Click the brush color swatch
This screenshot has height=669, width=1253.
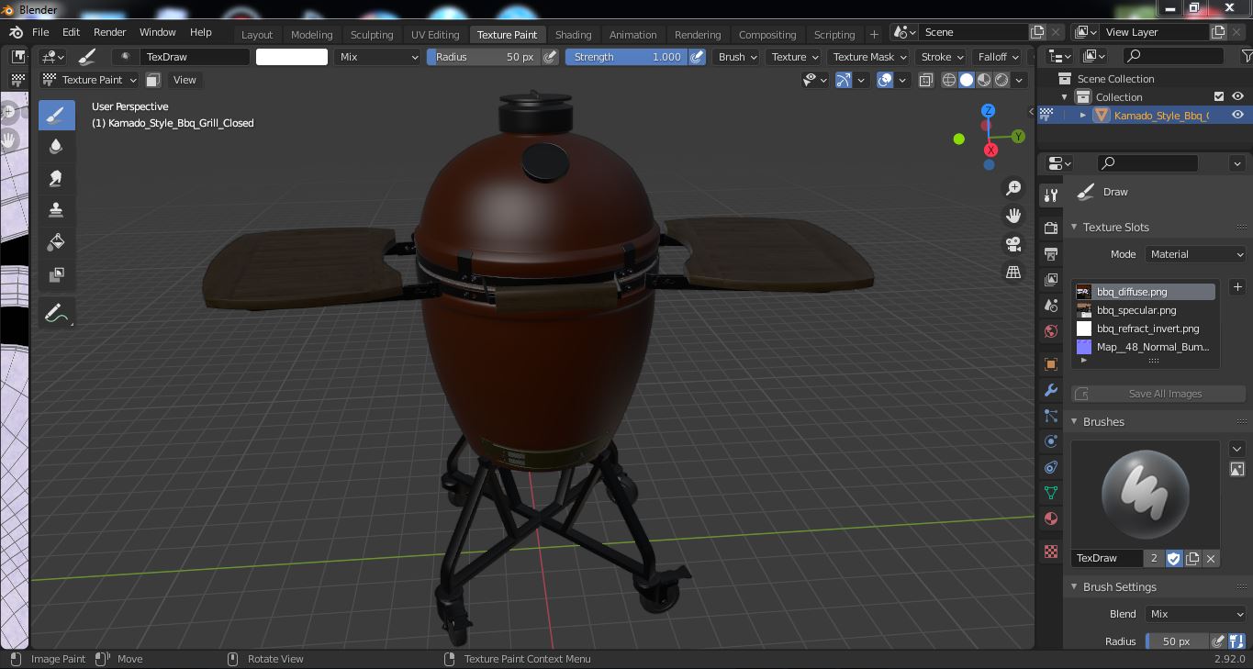292,57
